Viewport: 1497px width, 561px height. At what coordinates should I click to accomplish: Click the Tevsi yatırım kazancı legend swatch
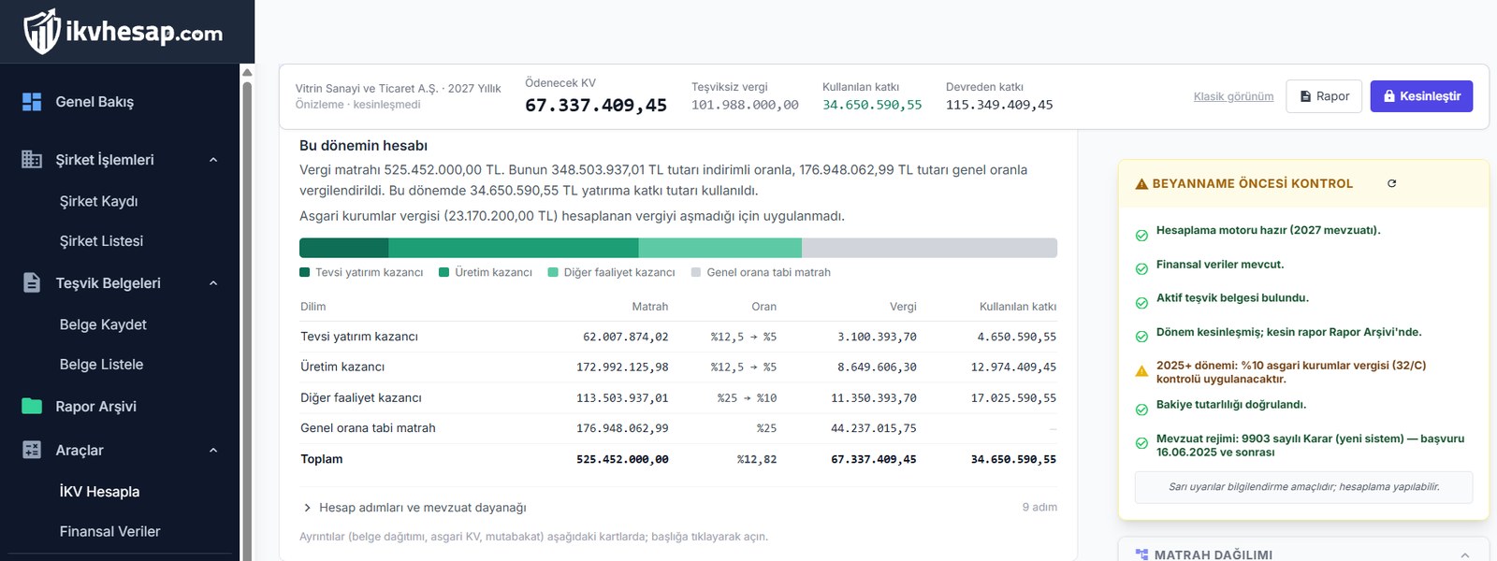[x=304, y=273]
